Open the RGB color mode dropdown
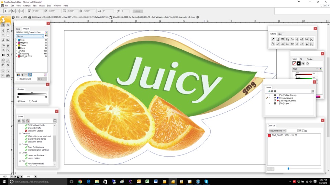This screenshot has height=185, width=330. (x=305, y=69)
